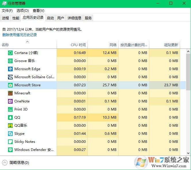Switch to the 性能 tab
Viewport: 191px width, 170px height.
16,18
